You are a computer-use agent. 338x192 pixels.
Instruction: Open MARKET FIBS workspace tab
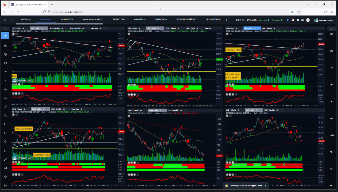[119, 19]
